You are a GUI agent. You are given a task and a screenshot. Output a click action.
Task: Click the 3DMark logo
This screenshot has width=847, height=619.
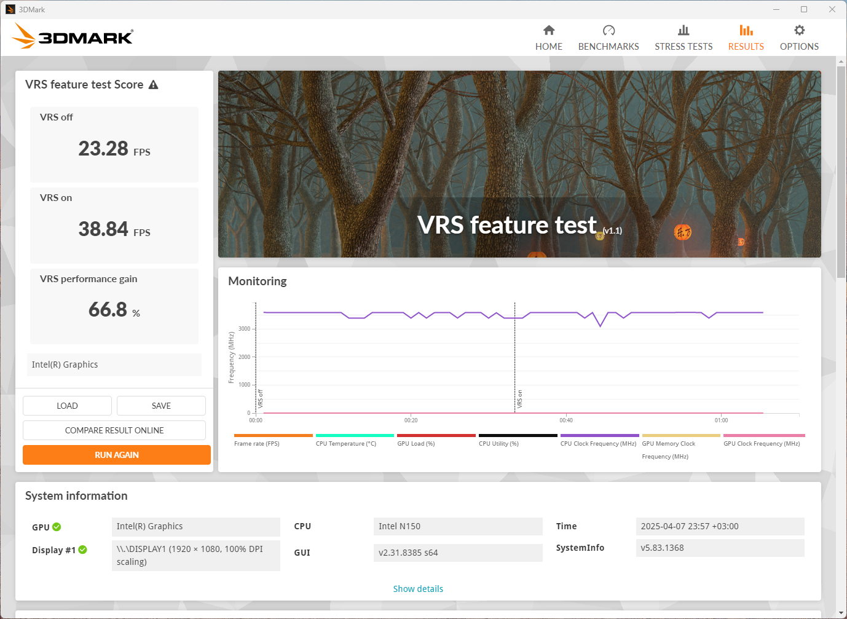click(x=73, y=37)
